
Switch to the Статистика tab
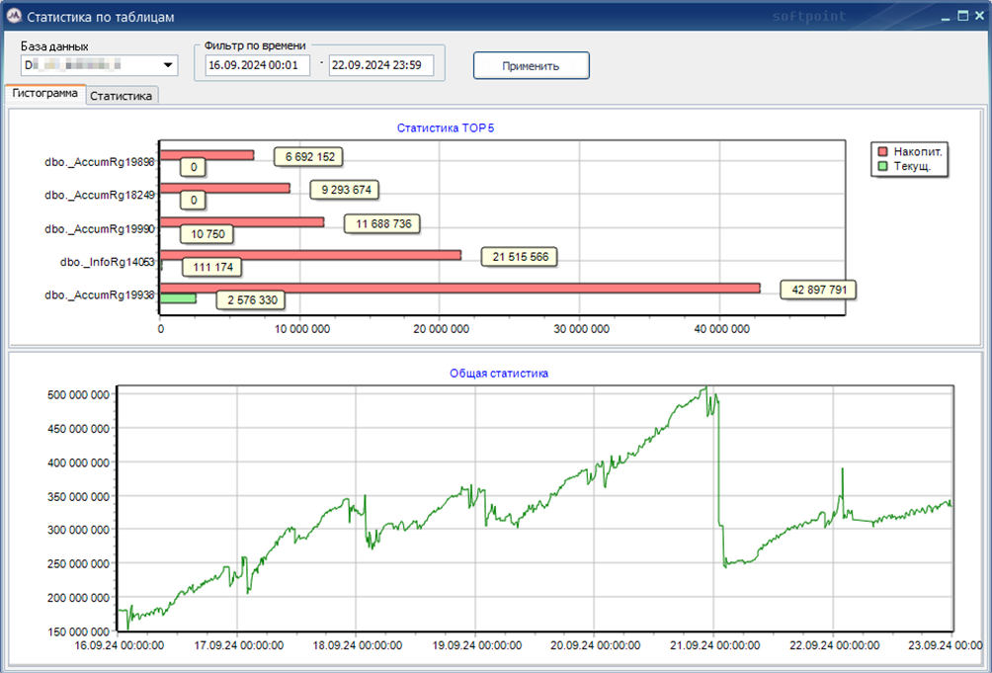[x=123, y=96]
